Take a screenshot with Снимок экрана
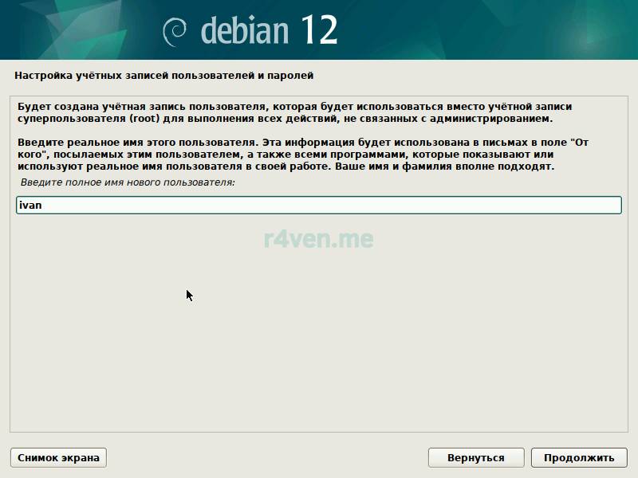The image size is (638, 478). 58,457
